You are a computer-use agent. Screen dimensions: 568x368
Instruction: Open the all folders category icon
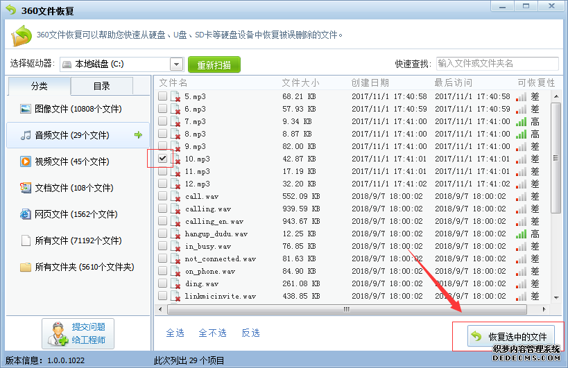26,267
